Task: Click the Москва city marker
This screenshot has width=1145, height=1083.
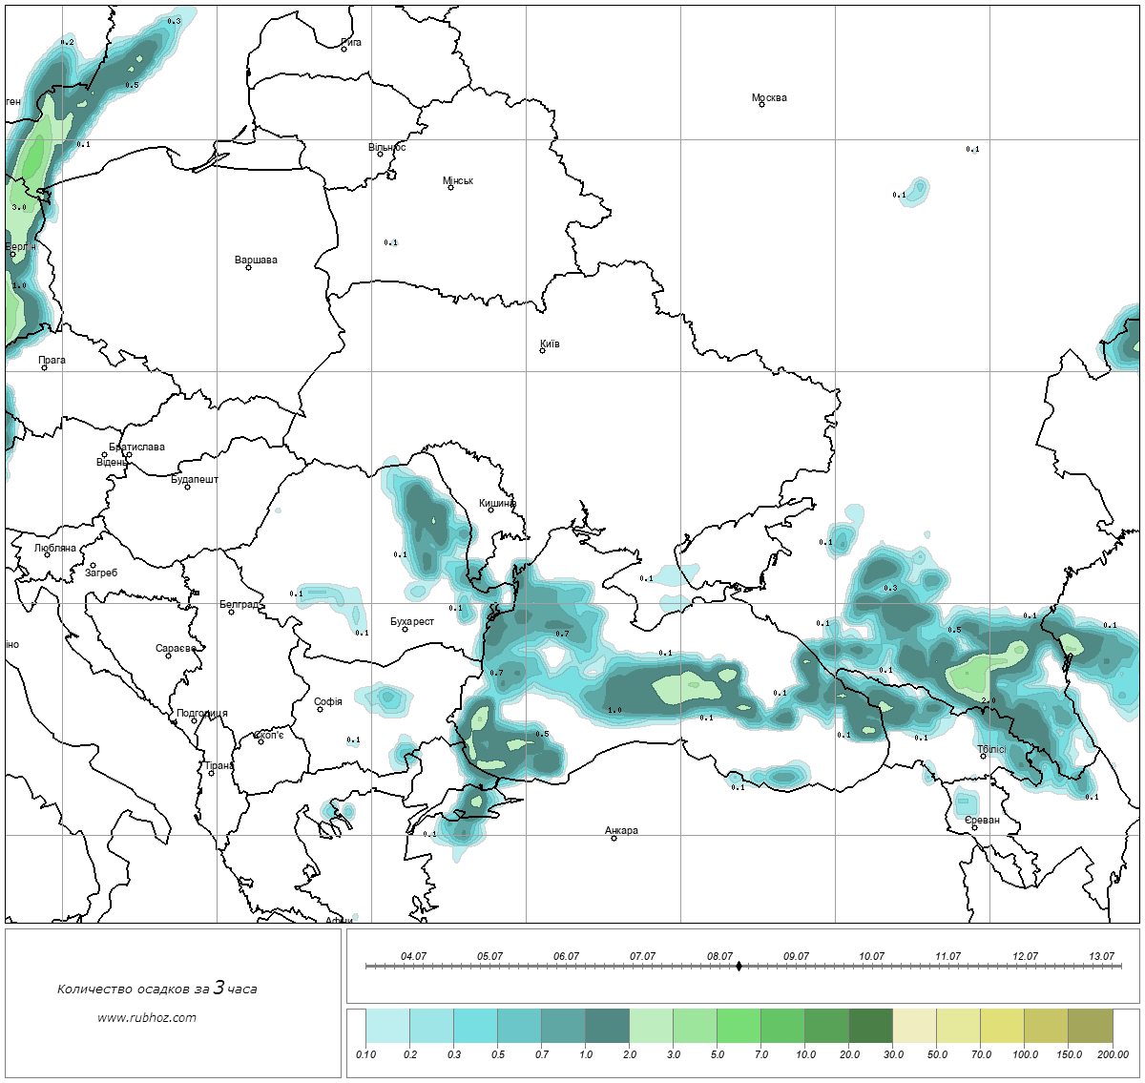Action: coord(761,104)
